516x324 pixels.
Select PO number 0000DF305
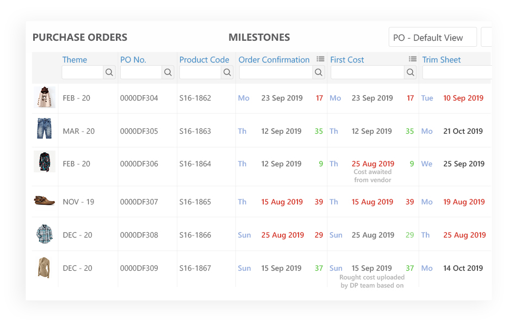[139, 131]
